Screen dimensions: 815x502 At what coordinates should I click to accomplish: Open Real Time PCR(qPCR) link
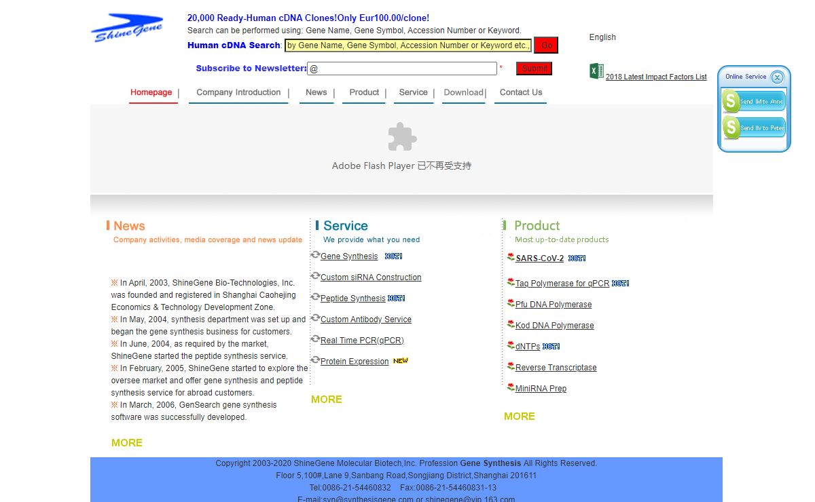tap(362, 341)
